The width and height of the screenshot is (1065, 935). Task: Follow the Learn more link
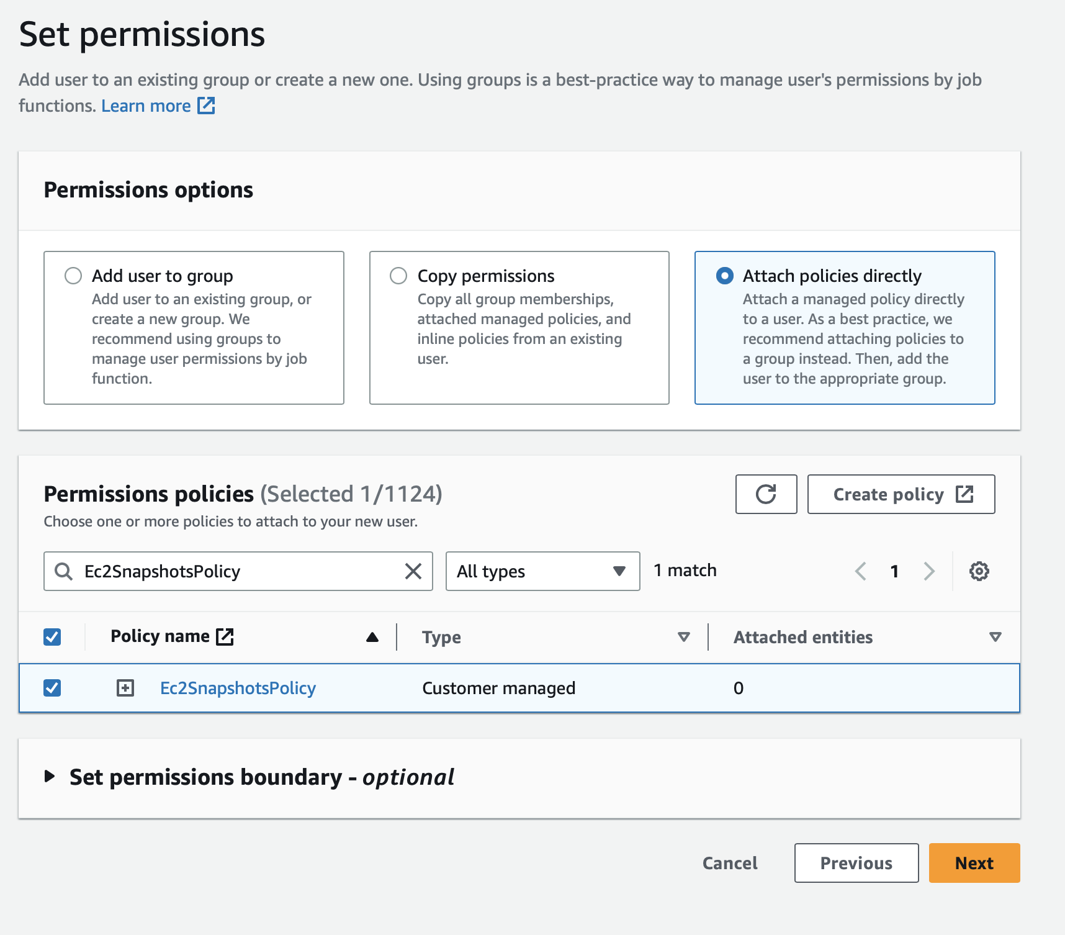point(146,106)
